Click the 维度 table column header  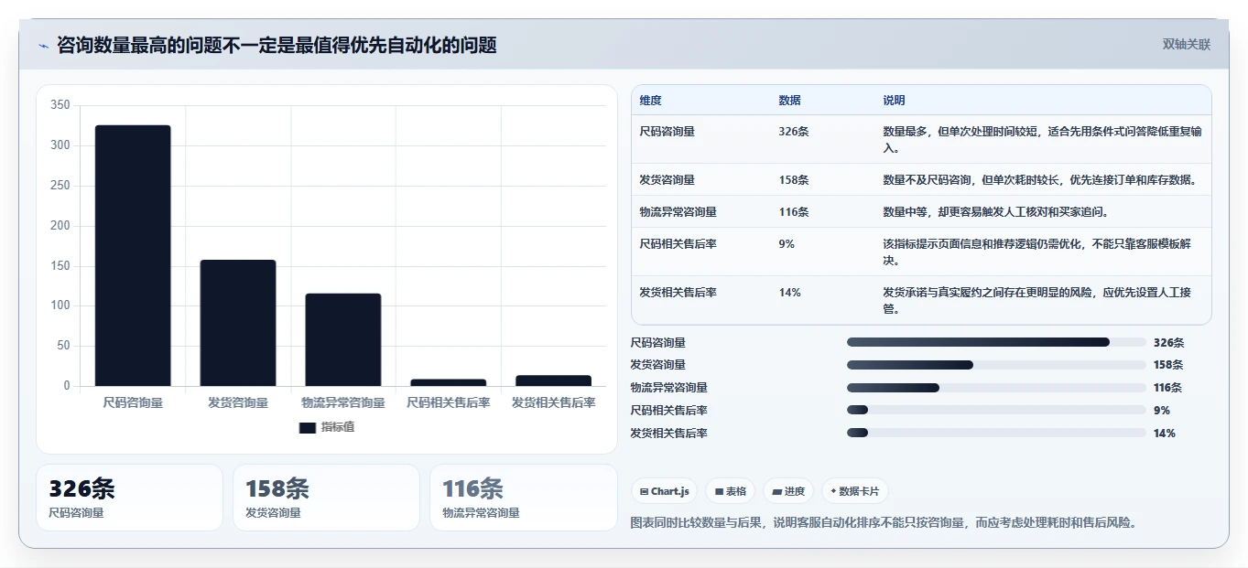click(x=651, y=100)
